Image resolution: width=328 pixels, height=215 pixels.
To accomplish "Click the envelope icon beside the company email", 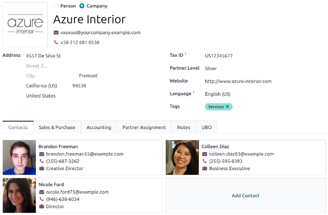I will [x=56, y=32].
